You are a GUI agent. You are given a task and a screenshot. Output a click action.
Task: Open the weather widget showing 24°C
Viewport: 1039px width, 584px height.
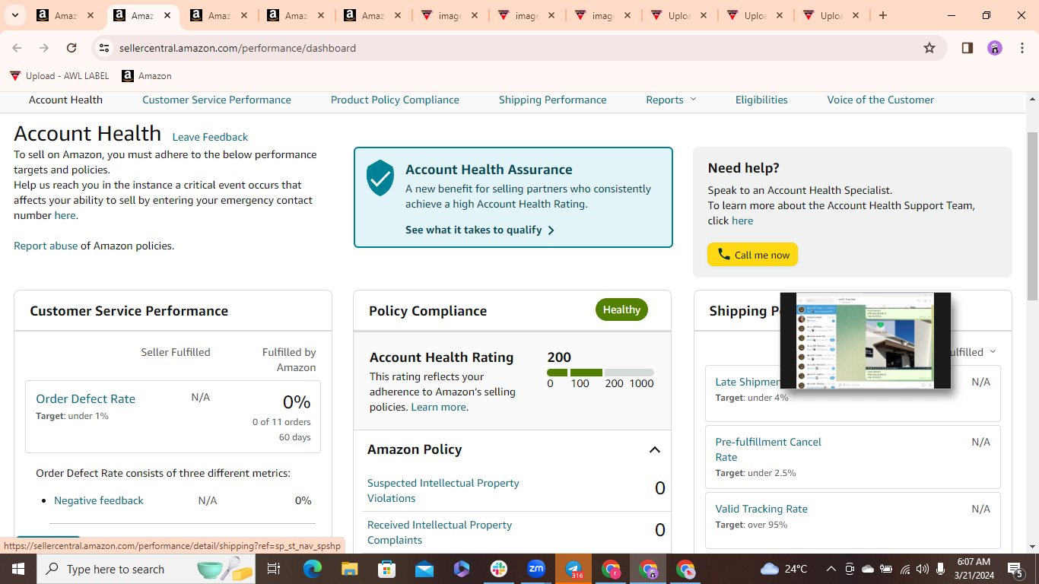784,569
